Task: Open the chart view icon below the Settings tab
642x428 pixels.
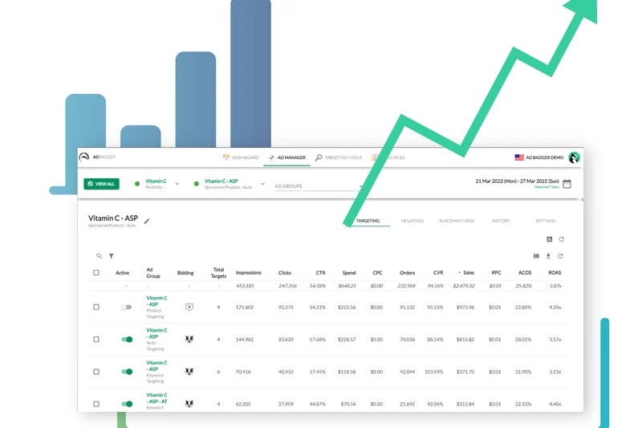Action: click(x=550, y=239)
